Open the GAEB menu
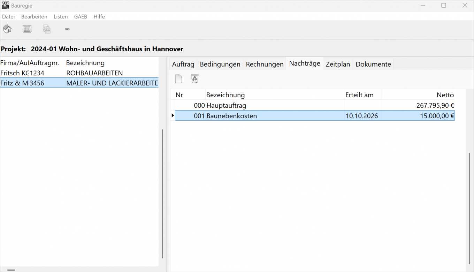The height and width of the screenshot is (272, 474). pyautogui.click(x=81, y=16)
